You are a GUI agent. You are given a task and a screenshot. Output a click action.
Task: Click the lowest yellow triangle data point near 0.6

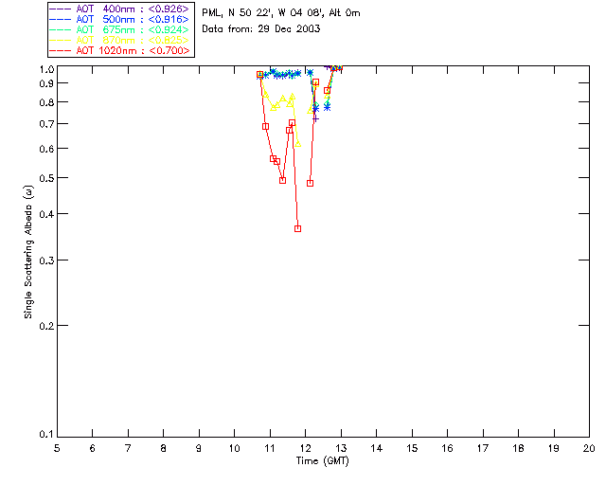(298, 144)
